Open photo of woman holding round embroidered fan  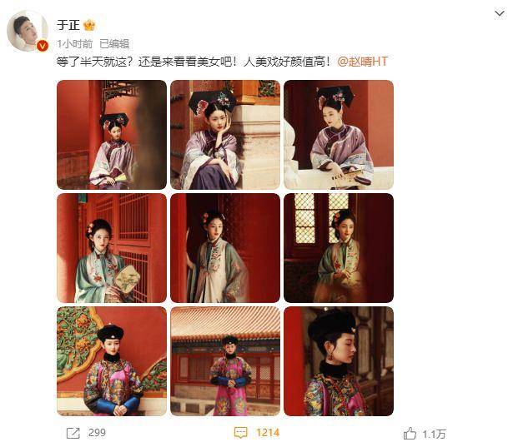112,248
